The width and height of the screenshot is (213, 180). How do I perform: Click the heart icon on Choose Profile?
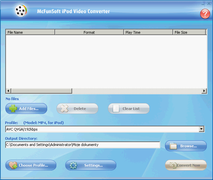click(13, 165)
